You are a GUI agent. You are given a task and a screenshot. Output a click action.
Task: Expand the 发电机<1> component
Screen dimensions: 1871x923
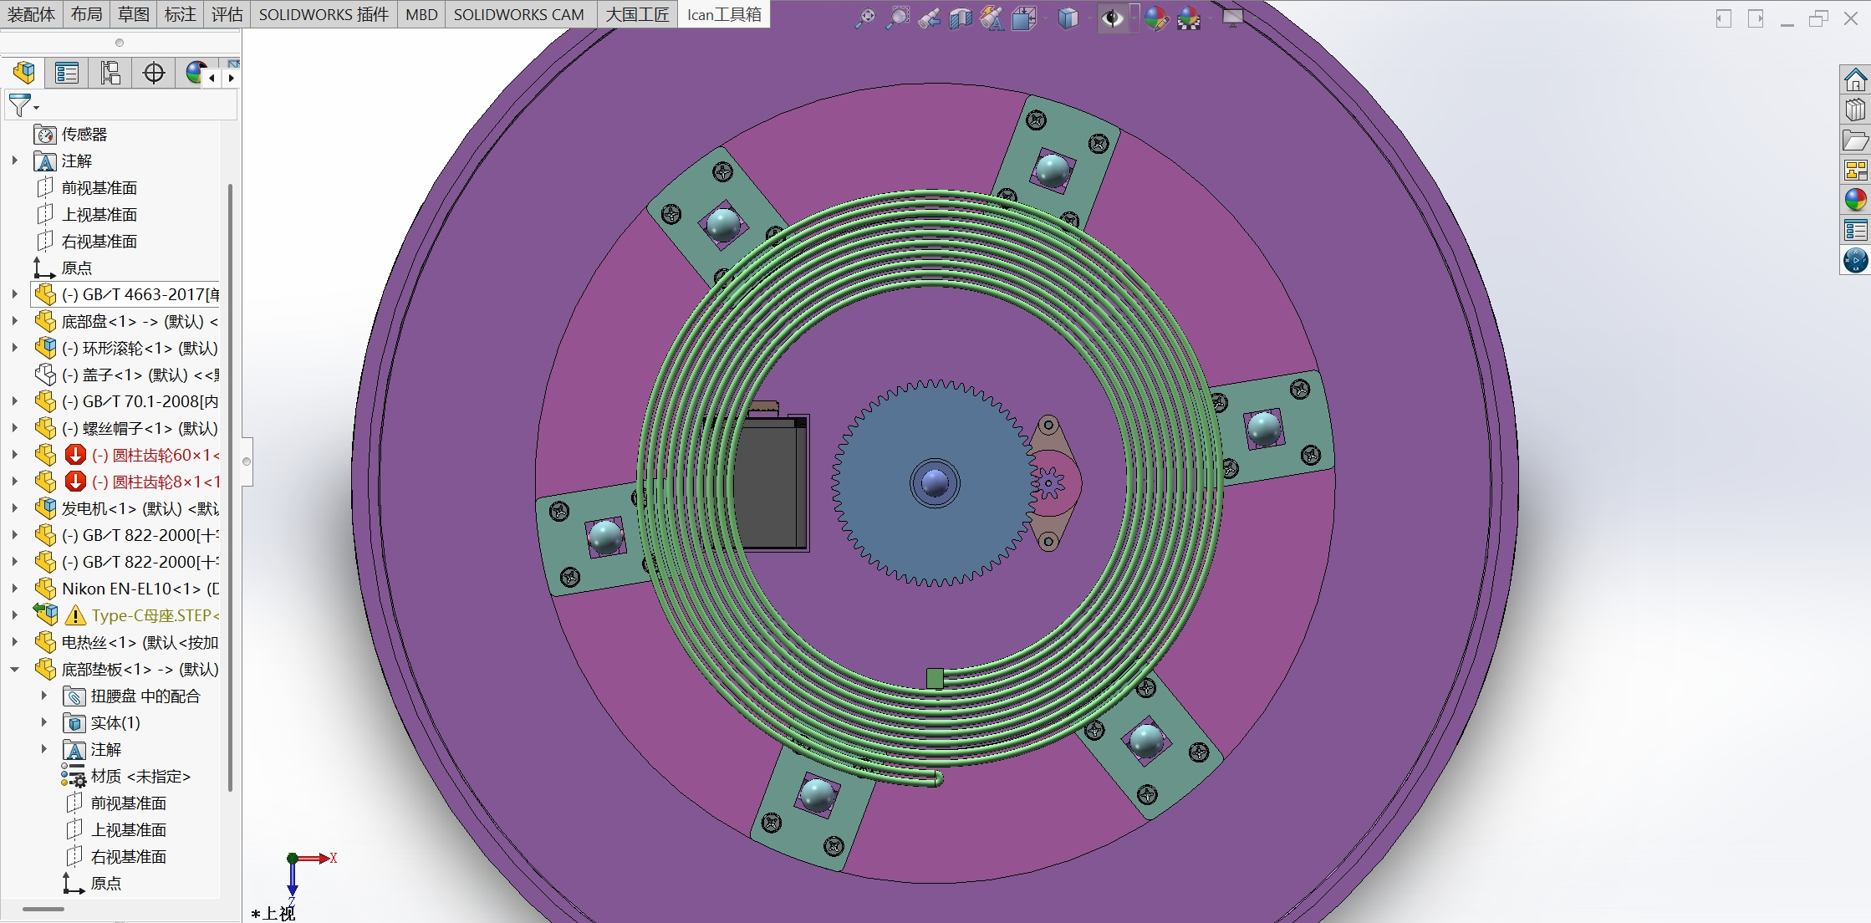coord(15,508)
